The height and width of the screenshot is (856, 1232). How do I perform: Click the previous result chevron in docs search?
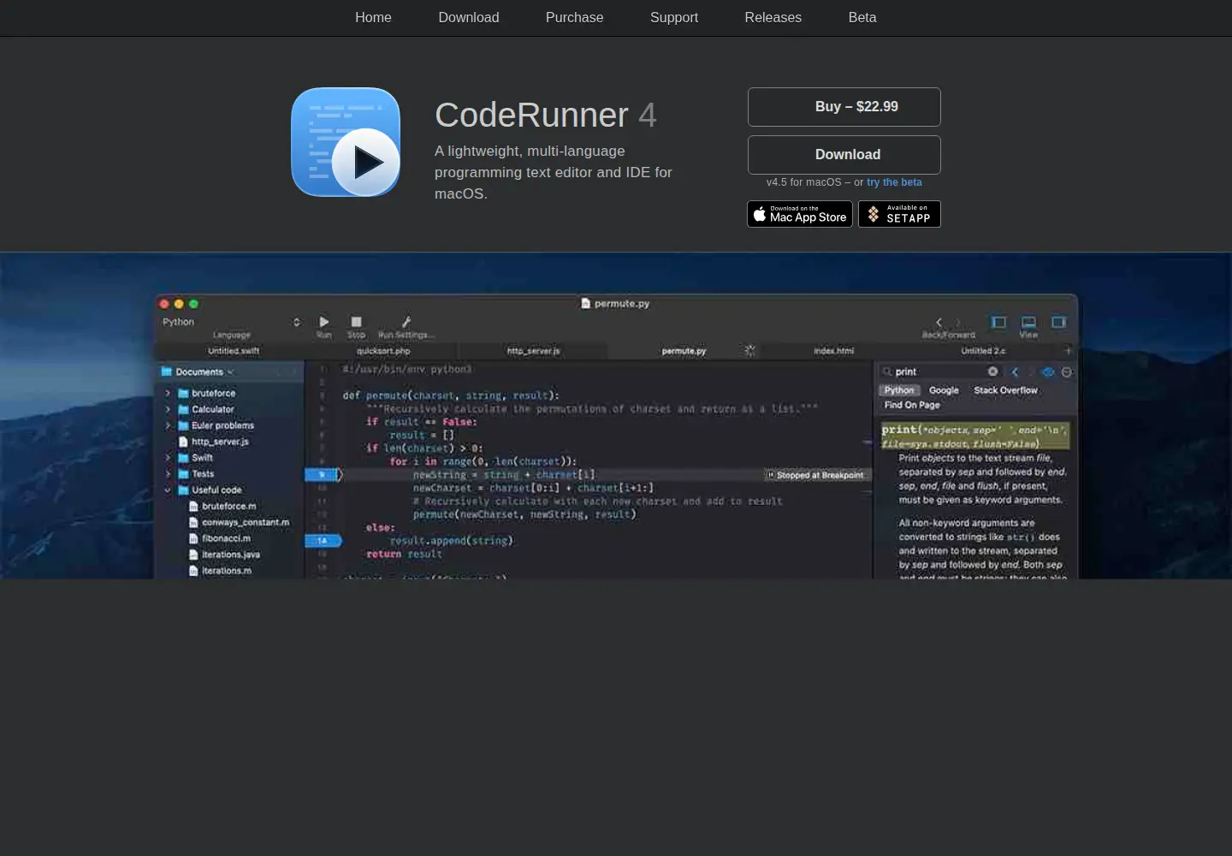(1016, 372)
